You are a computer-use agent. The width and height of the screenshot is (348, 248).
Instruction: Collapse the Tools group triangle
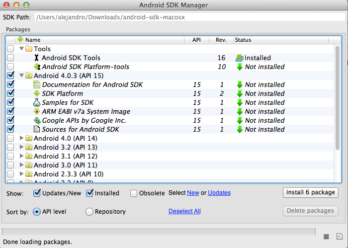[21, 49]
